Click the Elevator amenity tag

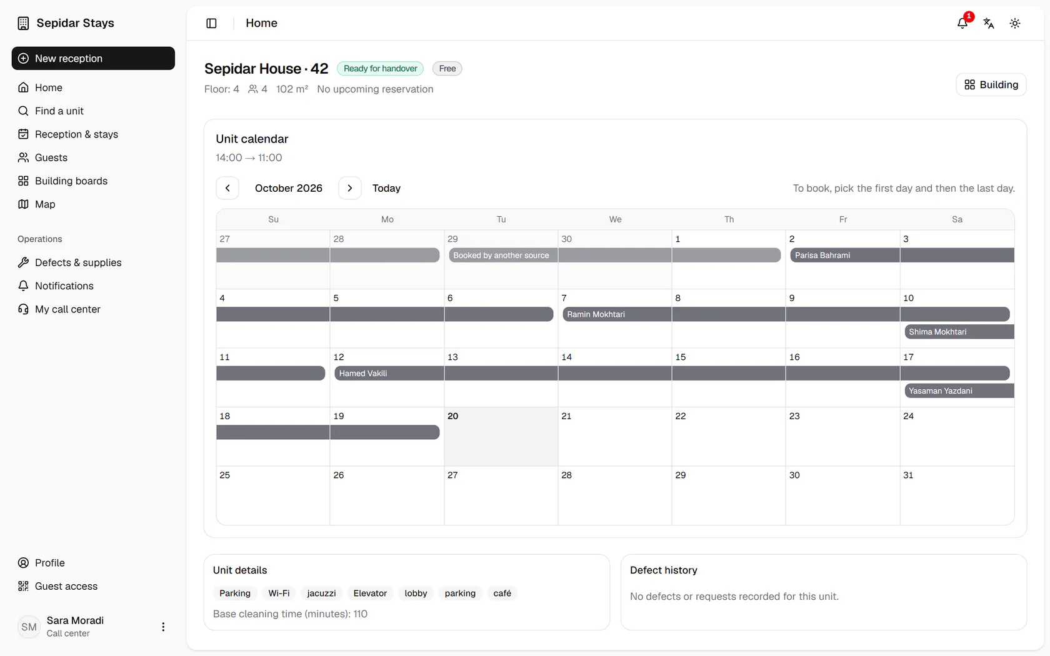(370, 594)
